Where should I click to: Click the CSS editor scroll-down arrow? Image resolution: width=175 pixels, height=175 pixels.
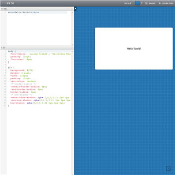click(72, 174)
